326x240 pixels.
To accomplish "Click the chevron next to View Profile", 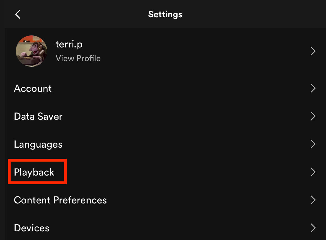I will [x=313, y=51].
